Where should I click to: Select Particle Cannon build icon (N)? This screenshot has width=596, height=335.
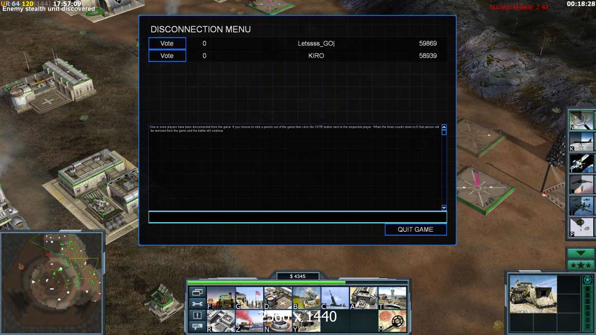click(278, 321)
